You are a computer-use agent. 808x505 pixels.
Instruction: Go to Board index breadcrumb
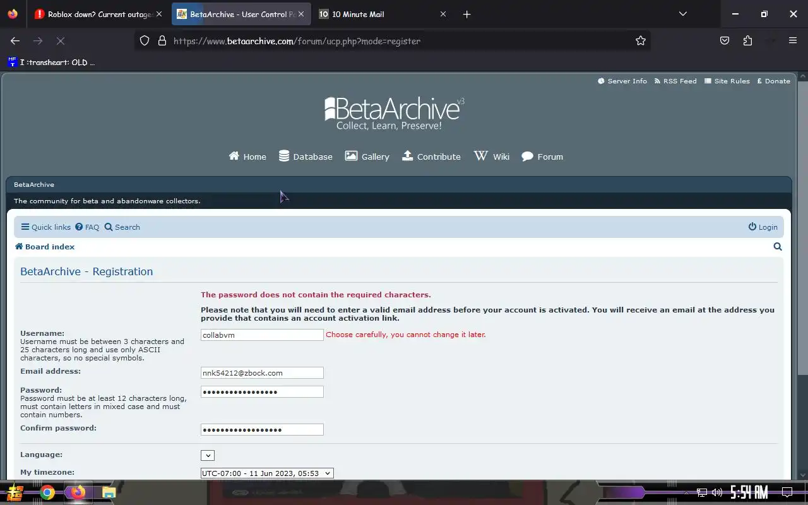tap(45, 247)
